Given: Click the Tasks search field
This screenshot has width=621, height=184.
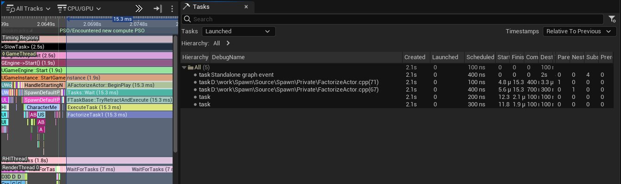Looking at the screenshot, I should [x=392, y=19].
